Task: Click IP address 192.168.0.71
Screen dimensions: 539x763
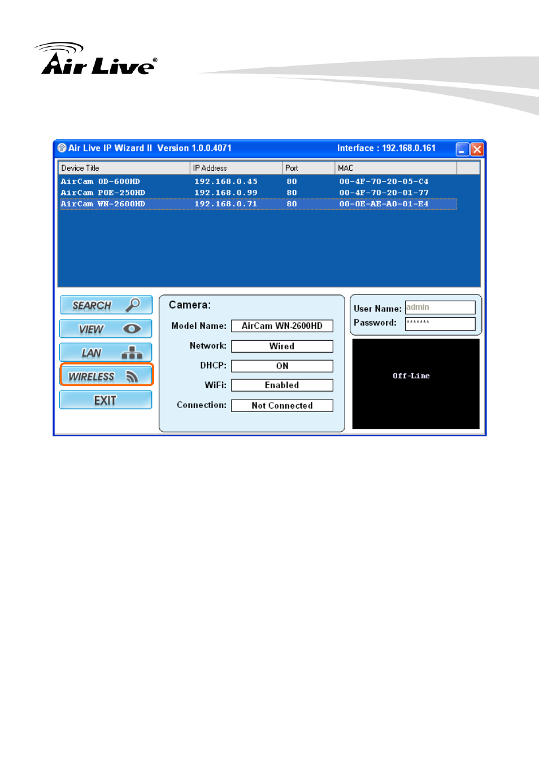Action: 226,204
